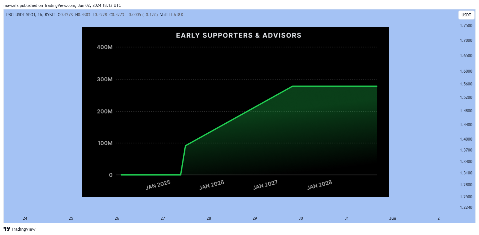Click the JAN 2025 axis label
This screenshot has height=235, width=479.
[158, 185]
